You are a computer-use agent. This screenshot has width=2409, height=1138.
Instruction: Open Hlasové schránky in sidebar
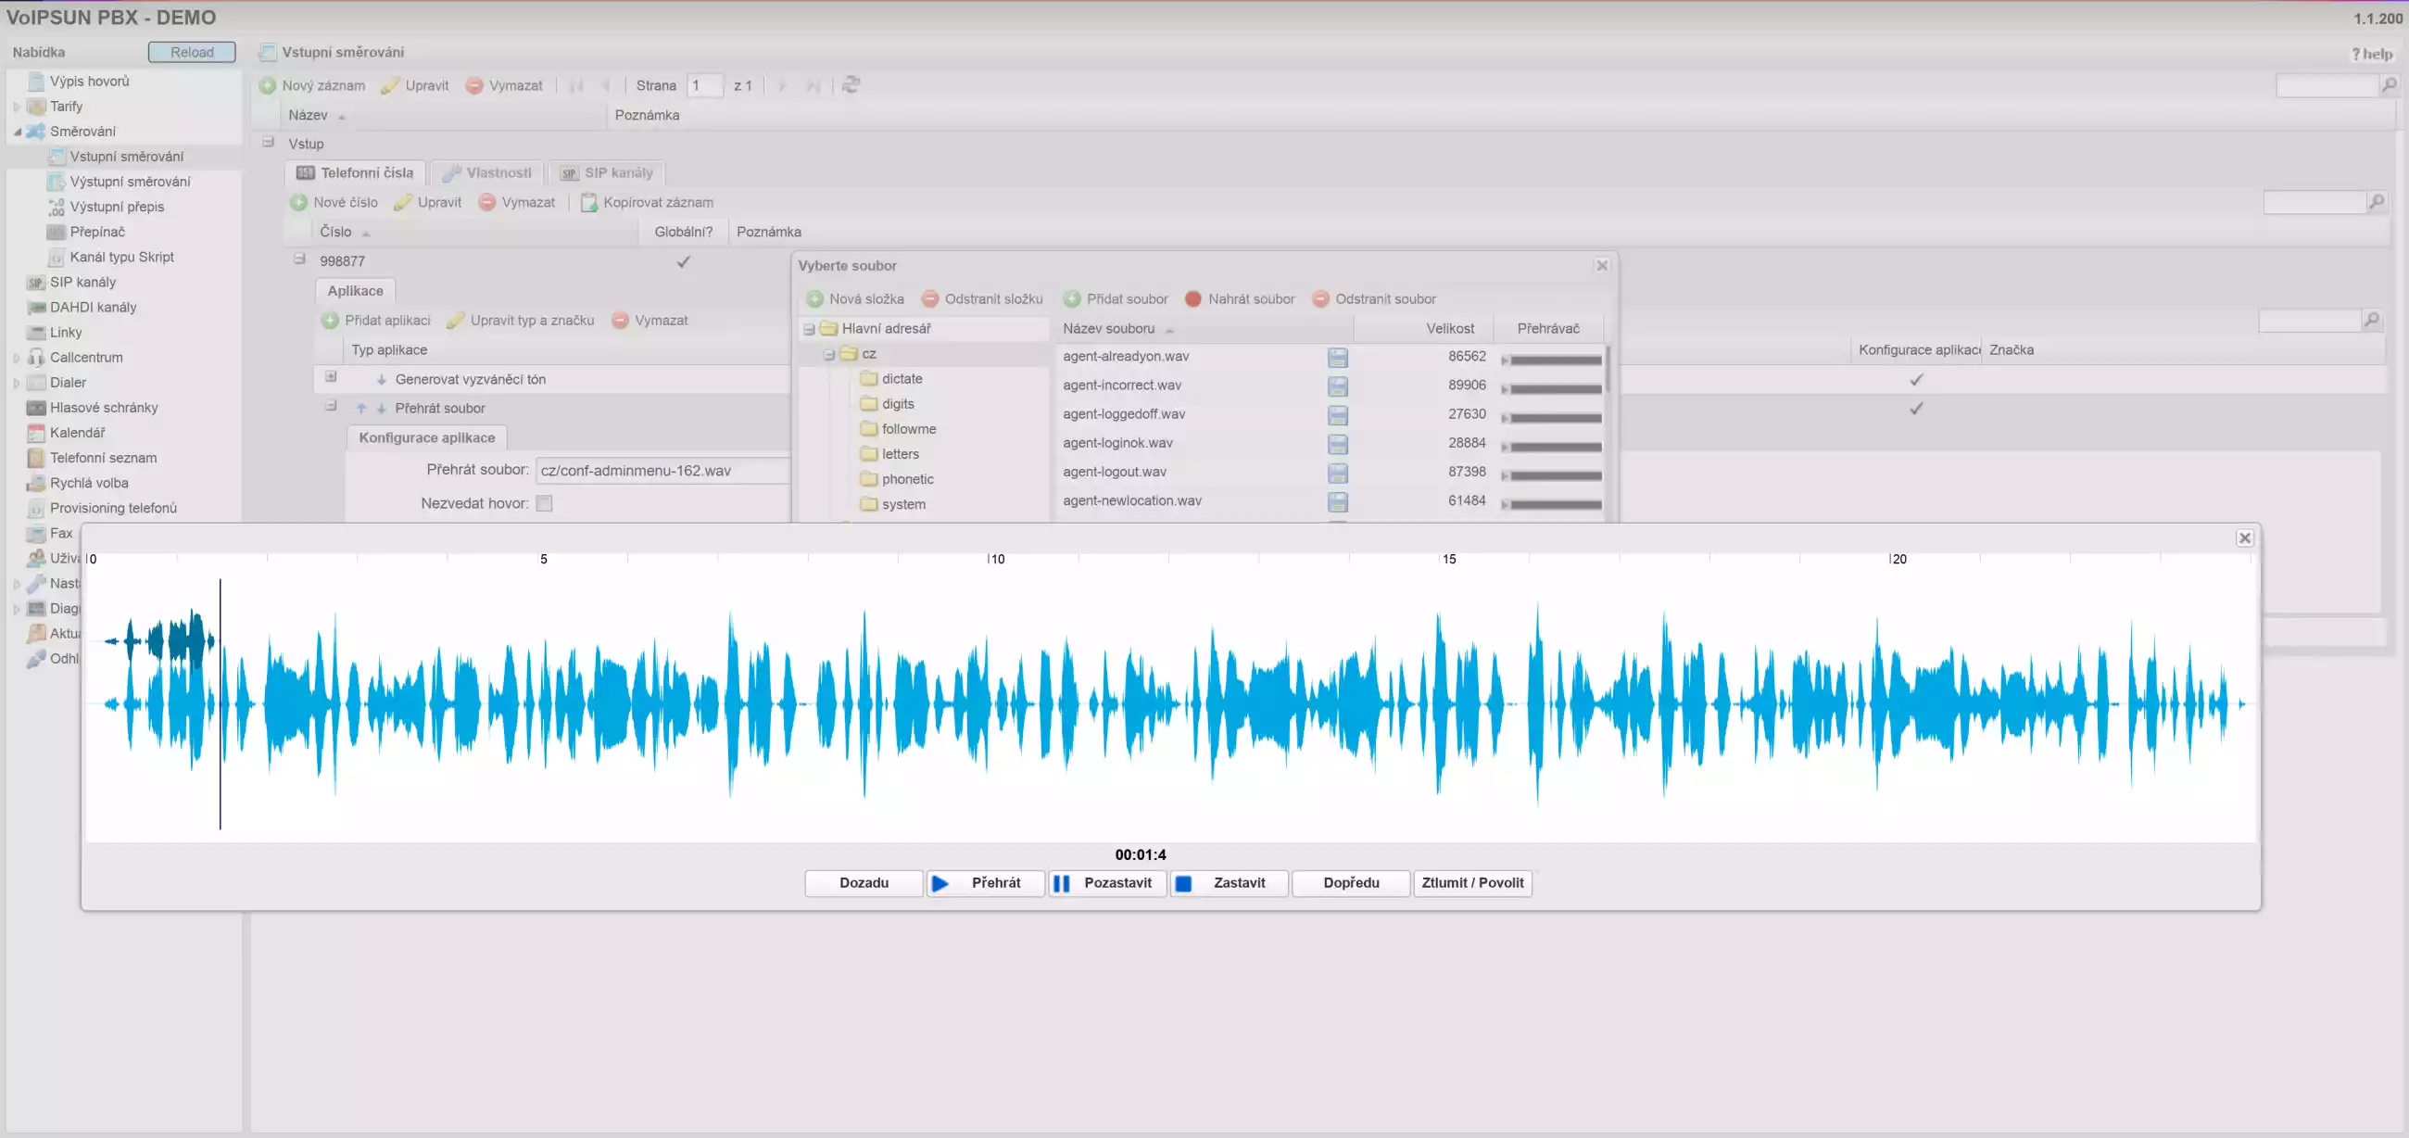pos(104,407)
